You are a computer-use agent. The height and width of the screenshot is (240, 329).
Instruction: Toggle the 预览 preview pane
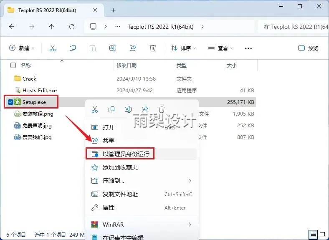pos(308,48)
